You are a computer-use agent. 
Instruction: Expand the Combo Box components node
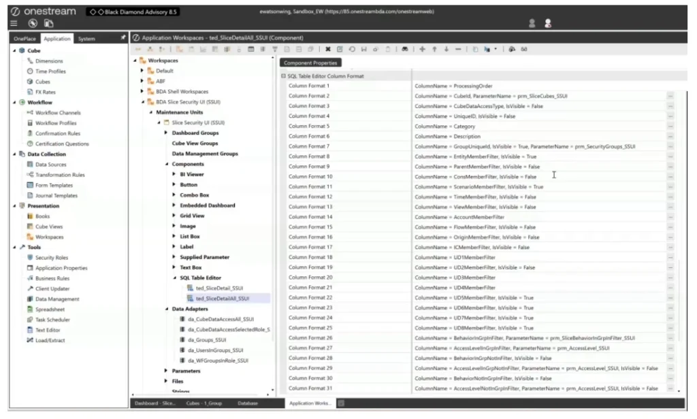[x=174, y=195]
